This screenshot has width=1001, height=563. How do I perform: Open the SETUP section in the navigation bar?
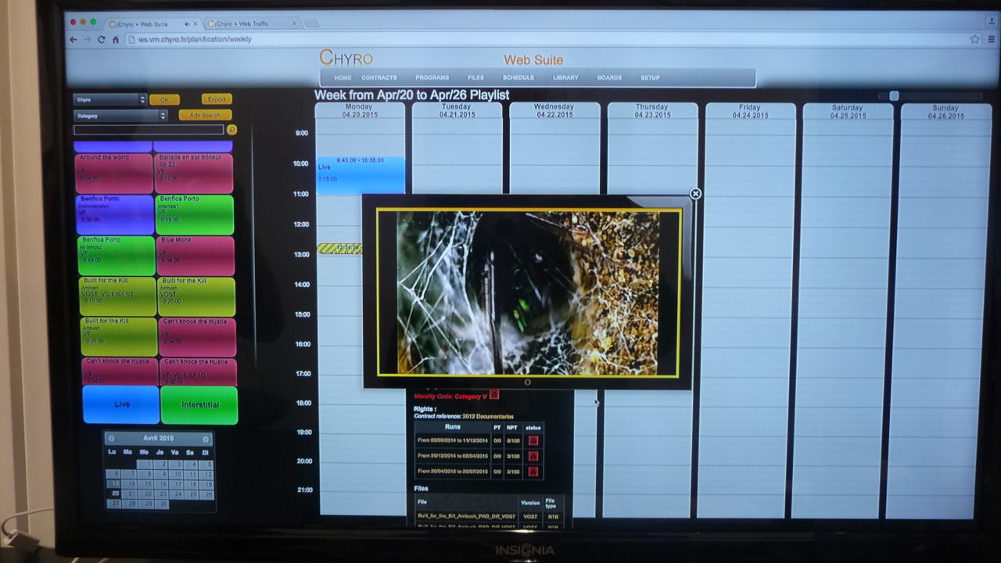click(651, 77)
